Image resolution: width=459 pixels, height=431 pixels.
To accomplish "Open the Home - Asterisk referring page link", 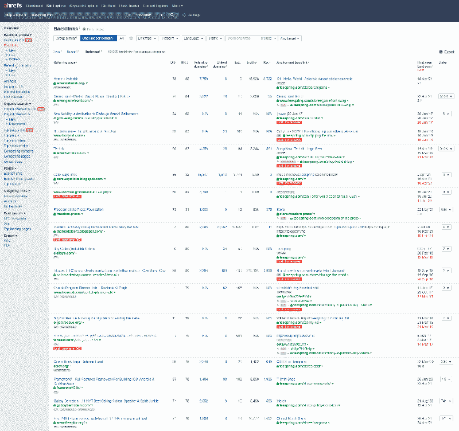I will (x=66, y=79).
